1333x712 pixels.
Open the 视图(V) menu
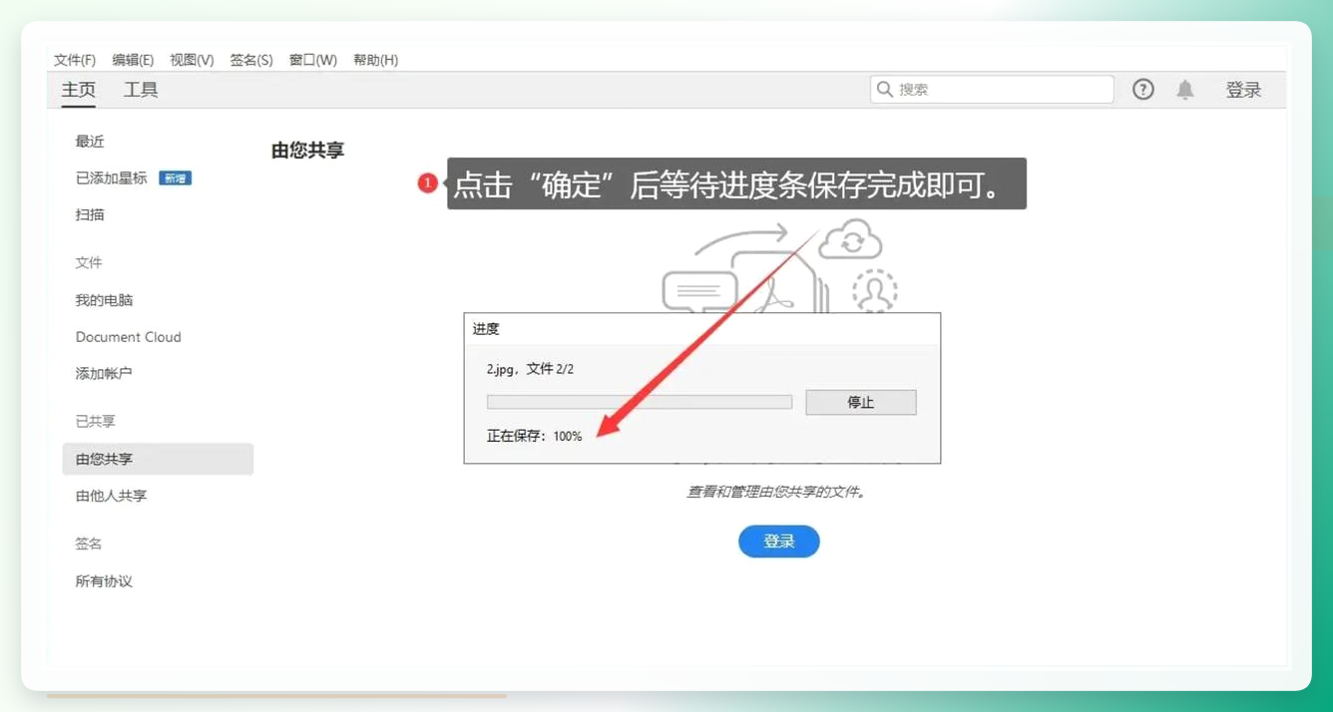click(x=192, y=60)
